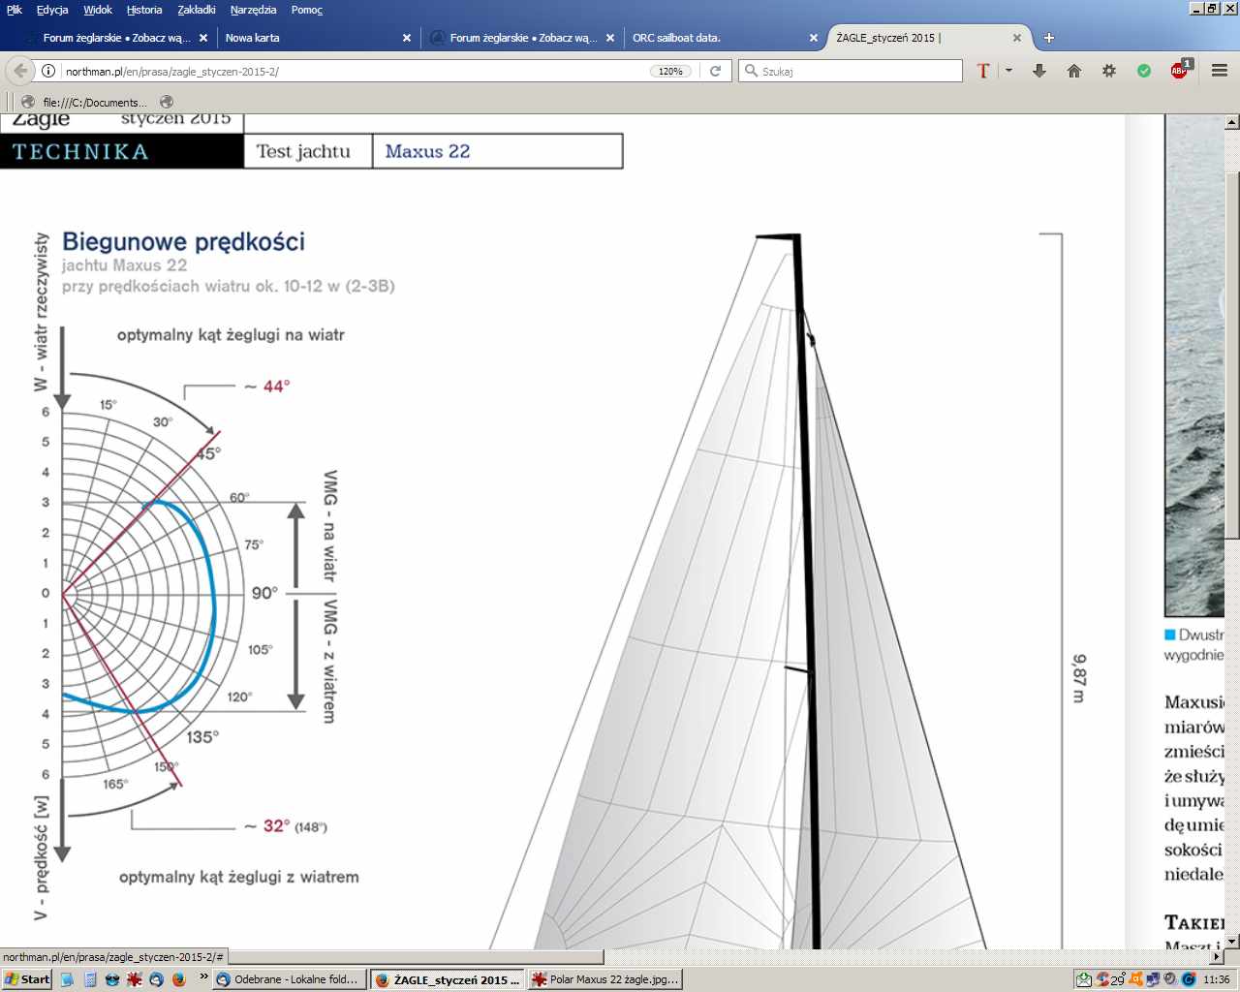Open the Edycja menu
1240x992 pixels.
(x=52, y=10)
